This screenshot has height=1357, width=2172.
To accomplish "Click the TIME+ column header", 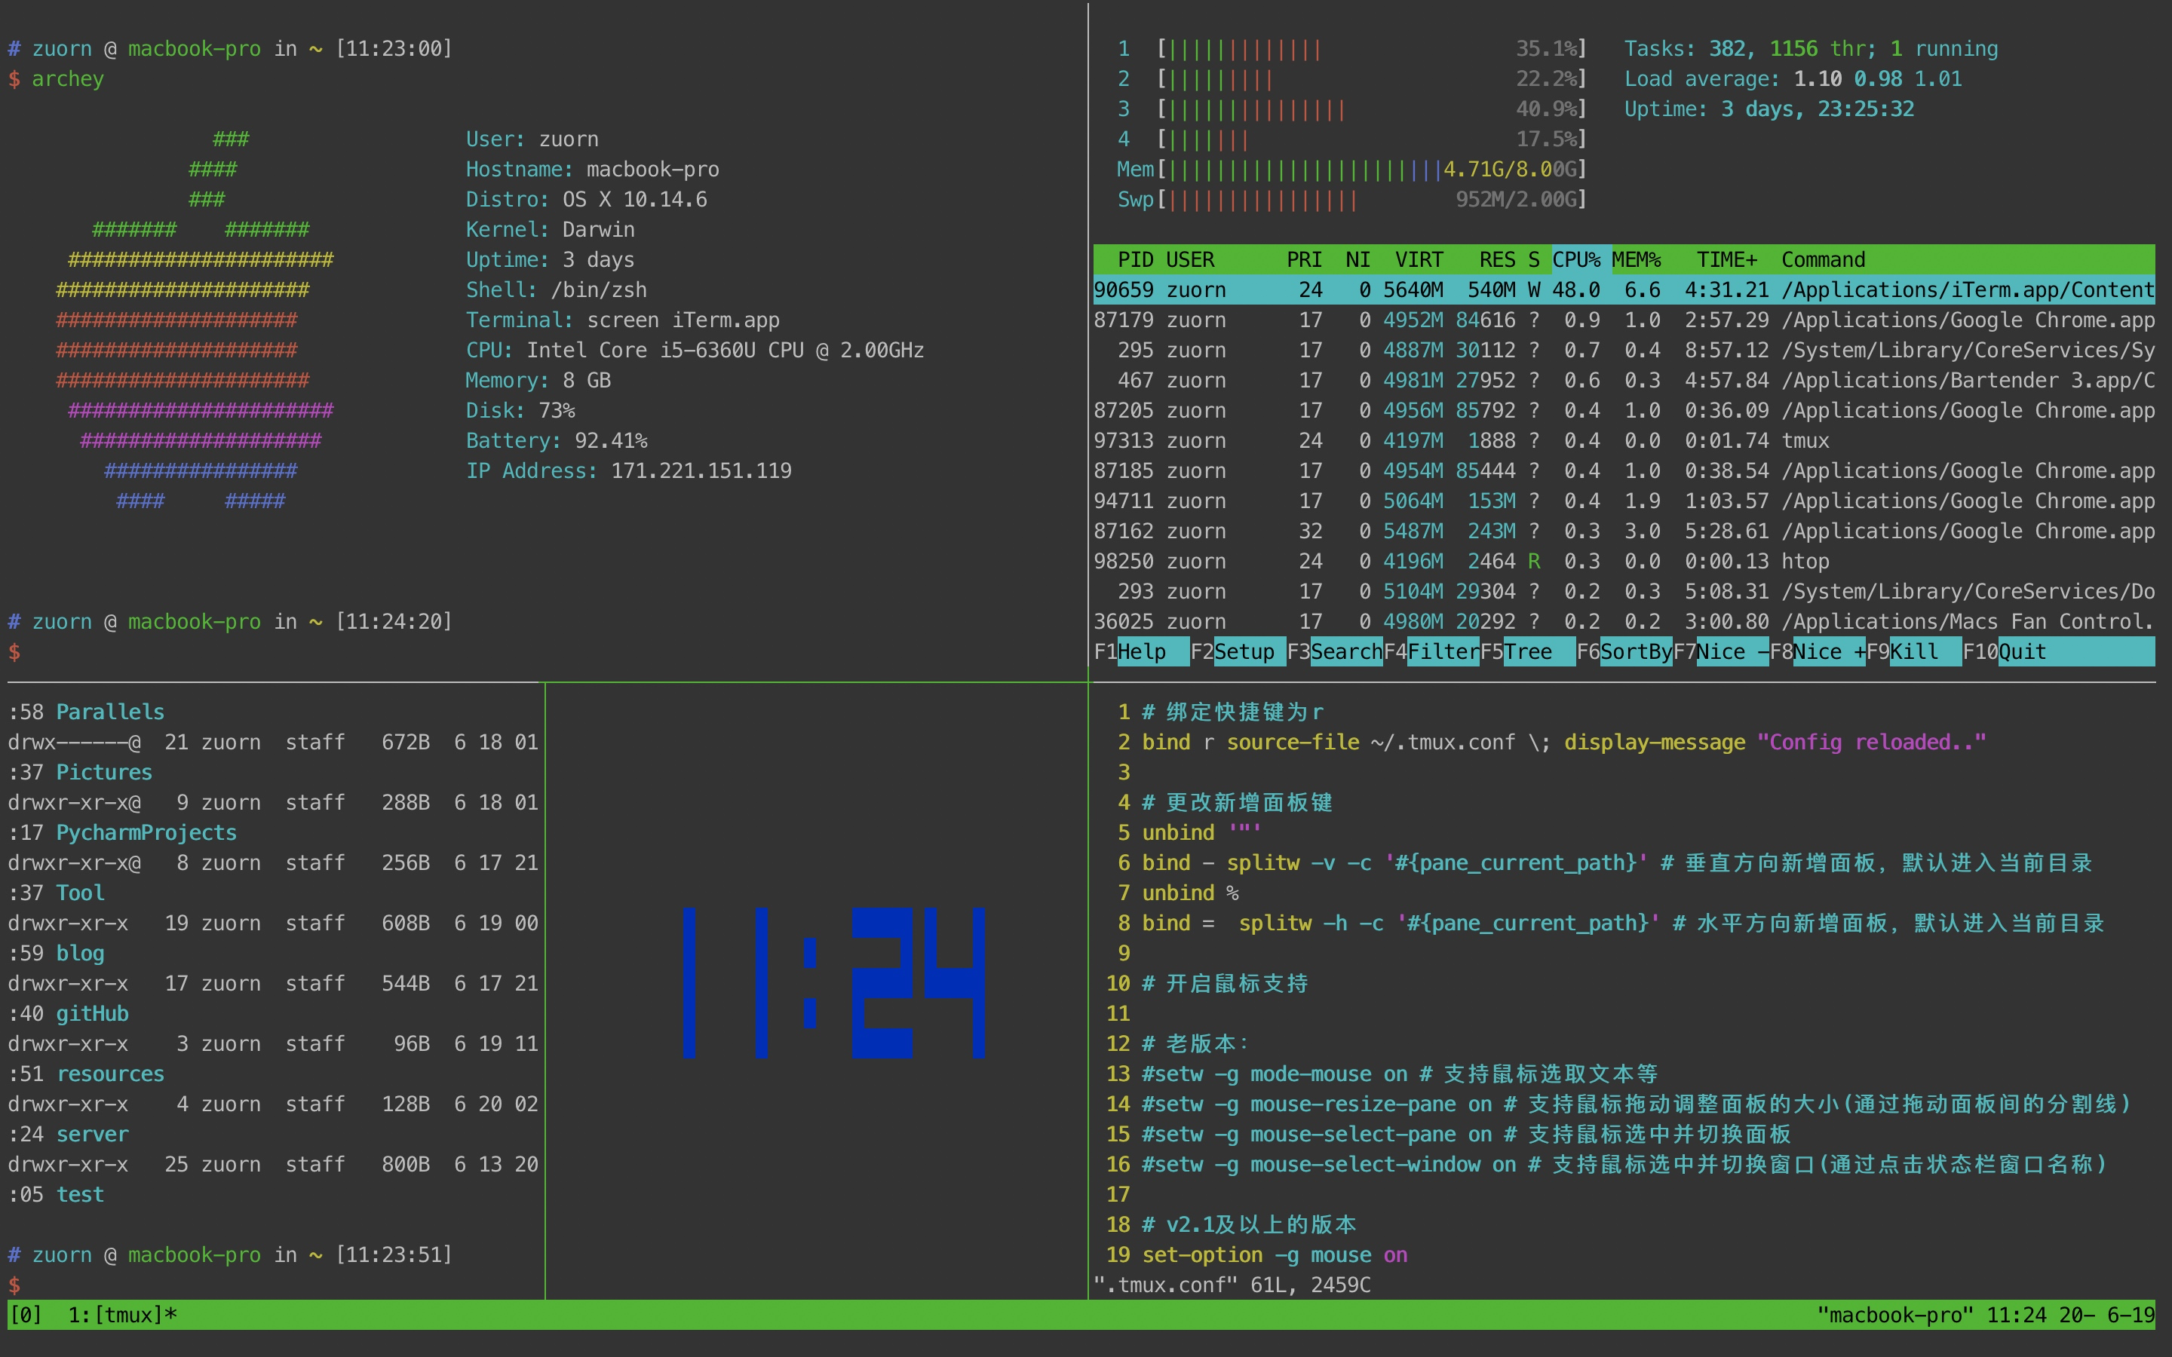I will [1726, 260].
